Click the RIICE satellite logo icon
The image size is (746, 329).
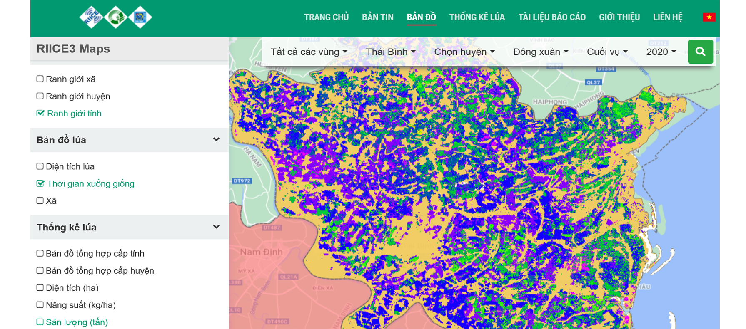click(x=91, y=17)
